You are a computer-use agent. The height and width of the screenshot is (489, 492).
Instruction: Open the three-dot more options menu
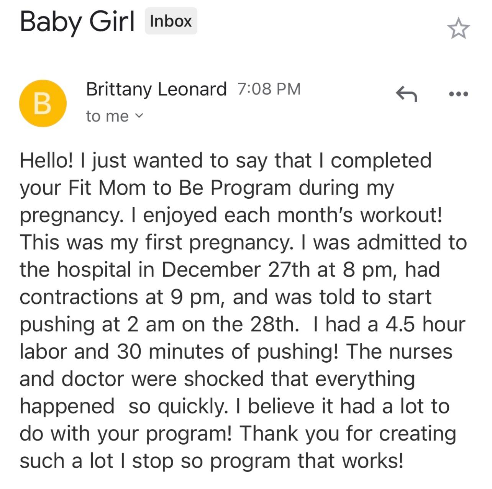[458, 94]
